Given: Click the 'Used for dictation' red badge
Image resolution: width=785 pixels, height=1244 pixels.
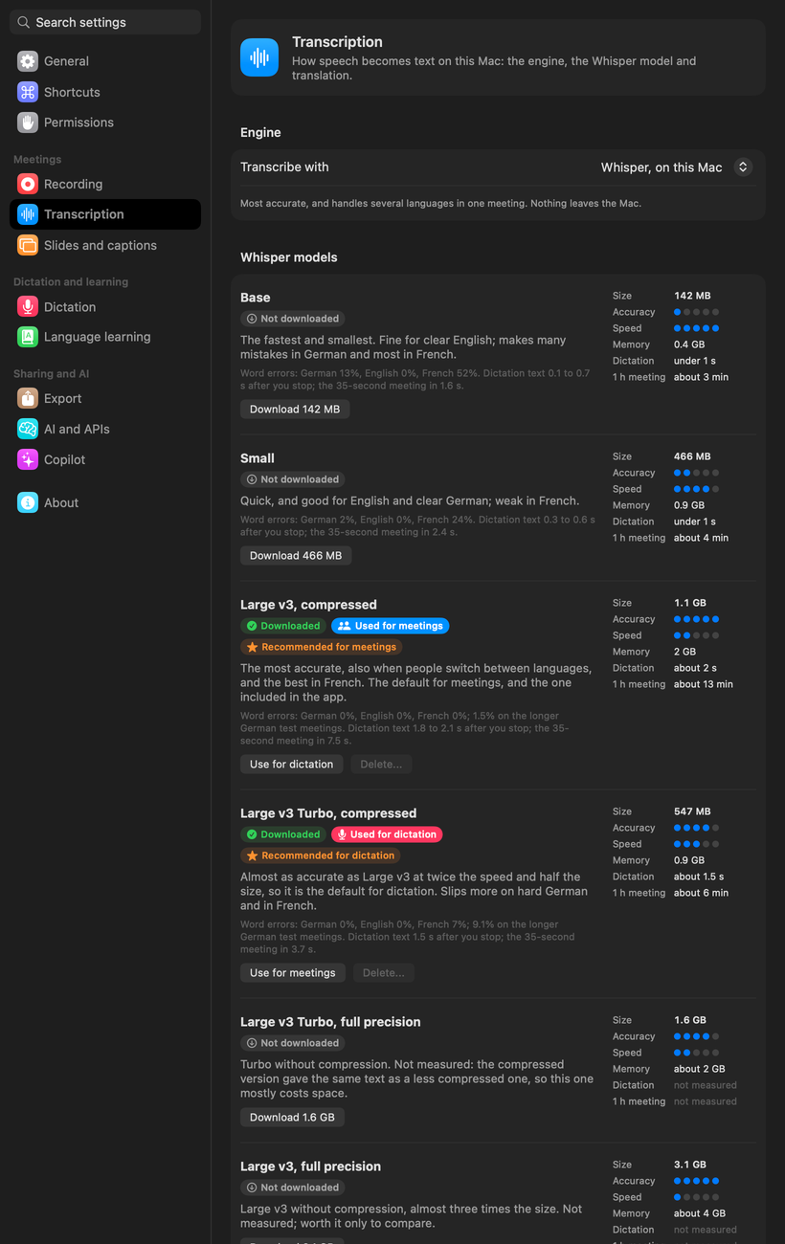Looking at the screenshot, I should (387, 834).
